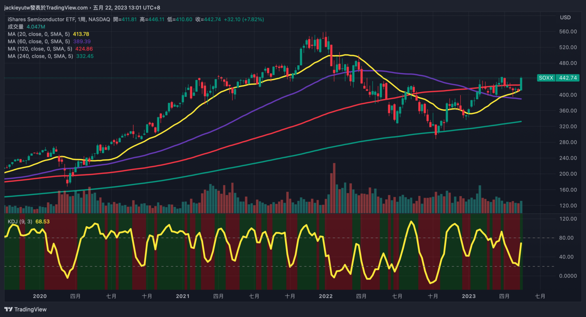Click the MA 120 indicator legend
Viewport: 586px width, 317px height.
[x=40, y=49]
